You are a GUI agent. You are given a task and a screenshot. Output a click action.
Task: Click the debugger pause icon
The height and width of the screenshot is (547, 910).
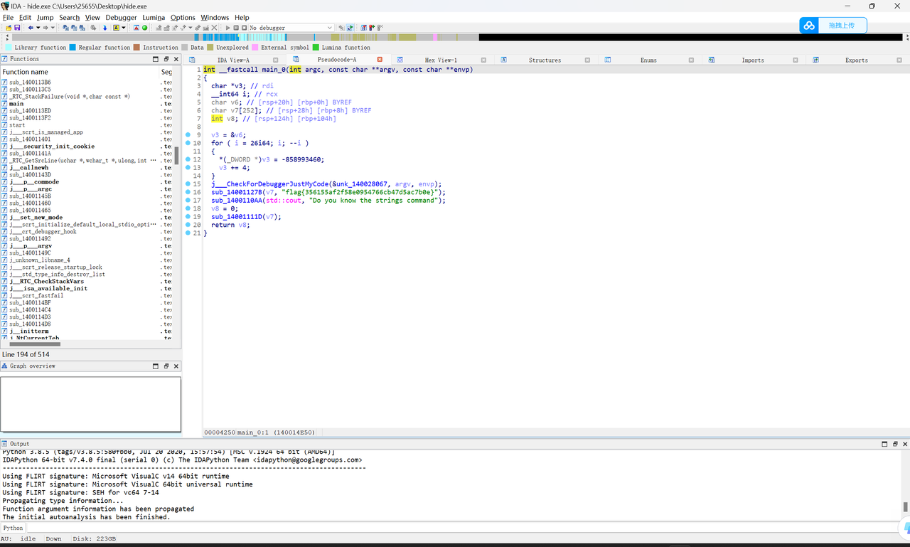click(236, 28)
